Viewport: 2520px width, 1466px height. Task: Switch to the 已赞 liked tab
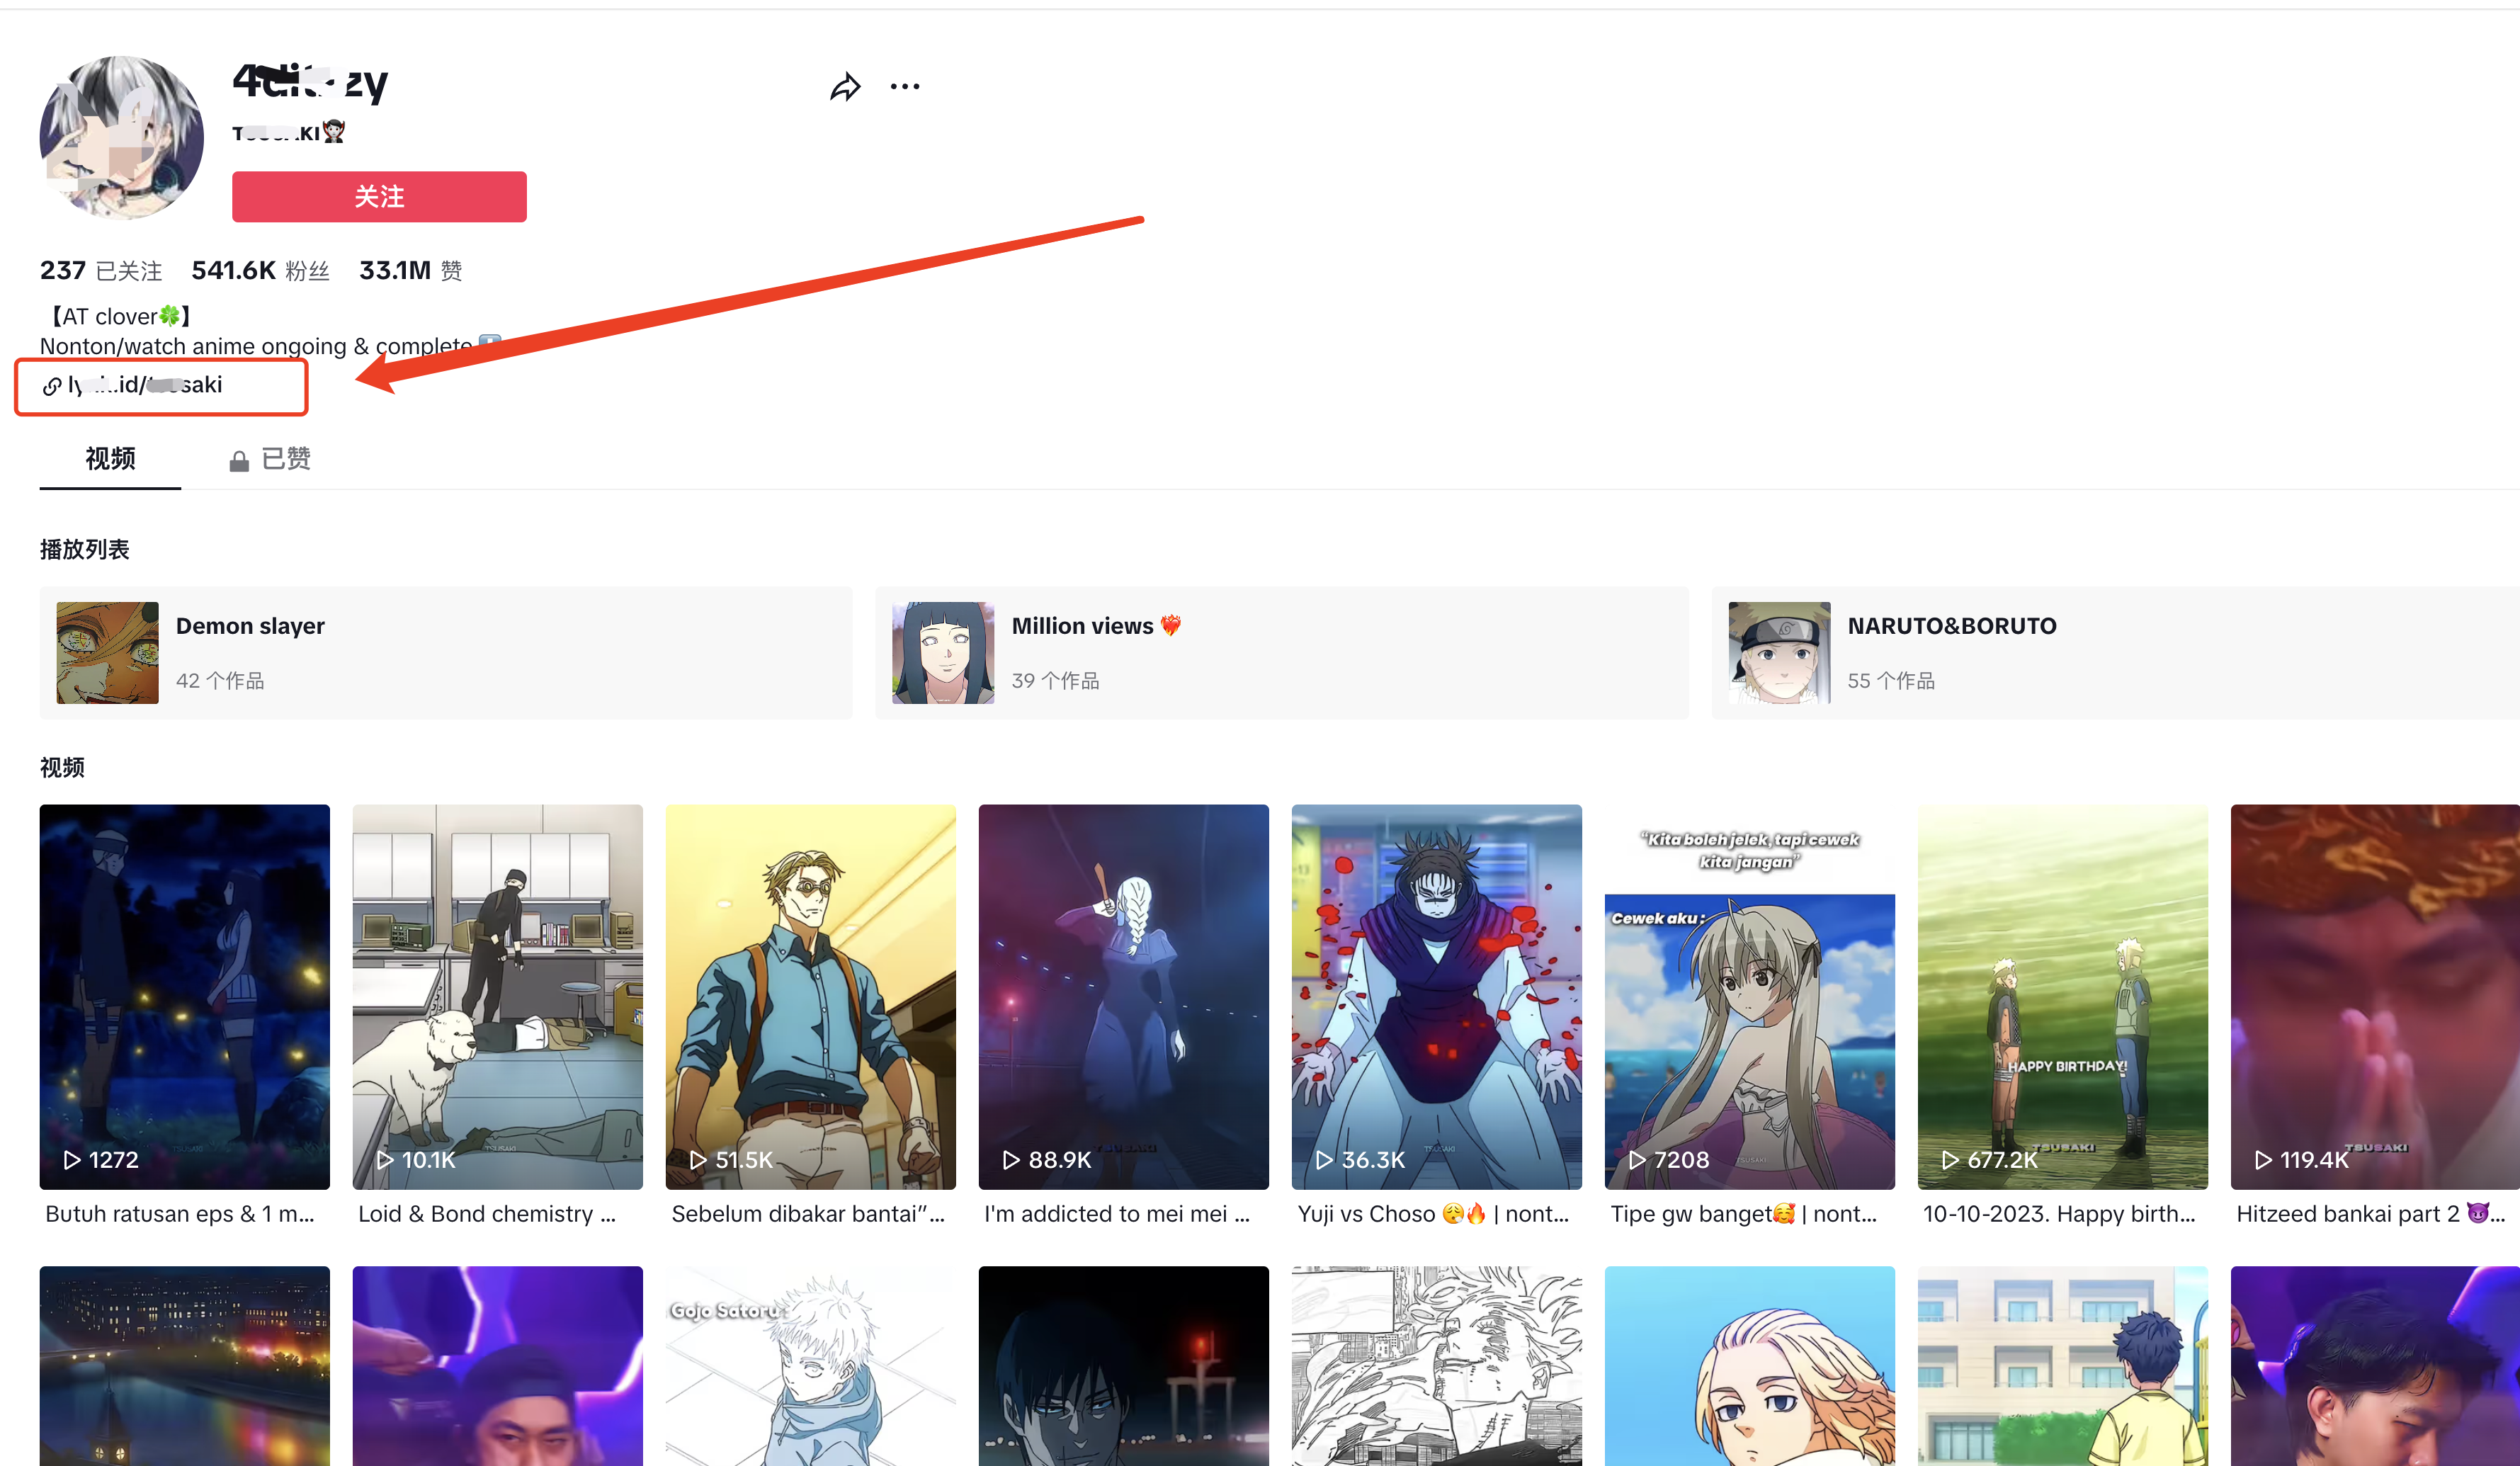(285, 459)
